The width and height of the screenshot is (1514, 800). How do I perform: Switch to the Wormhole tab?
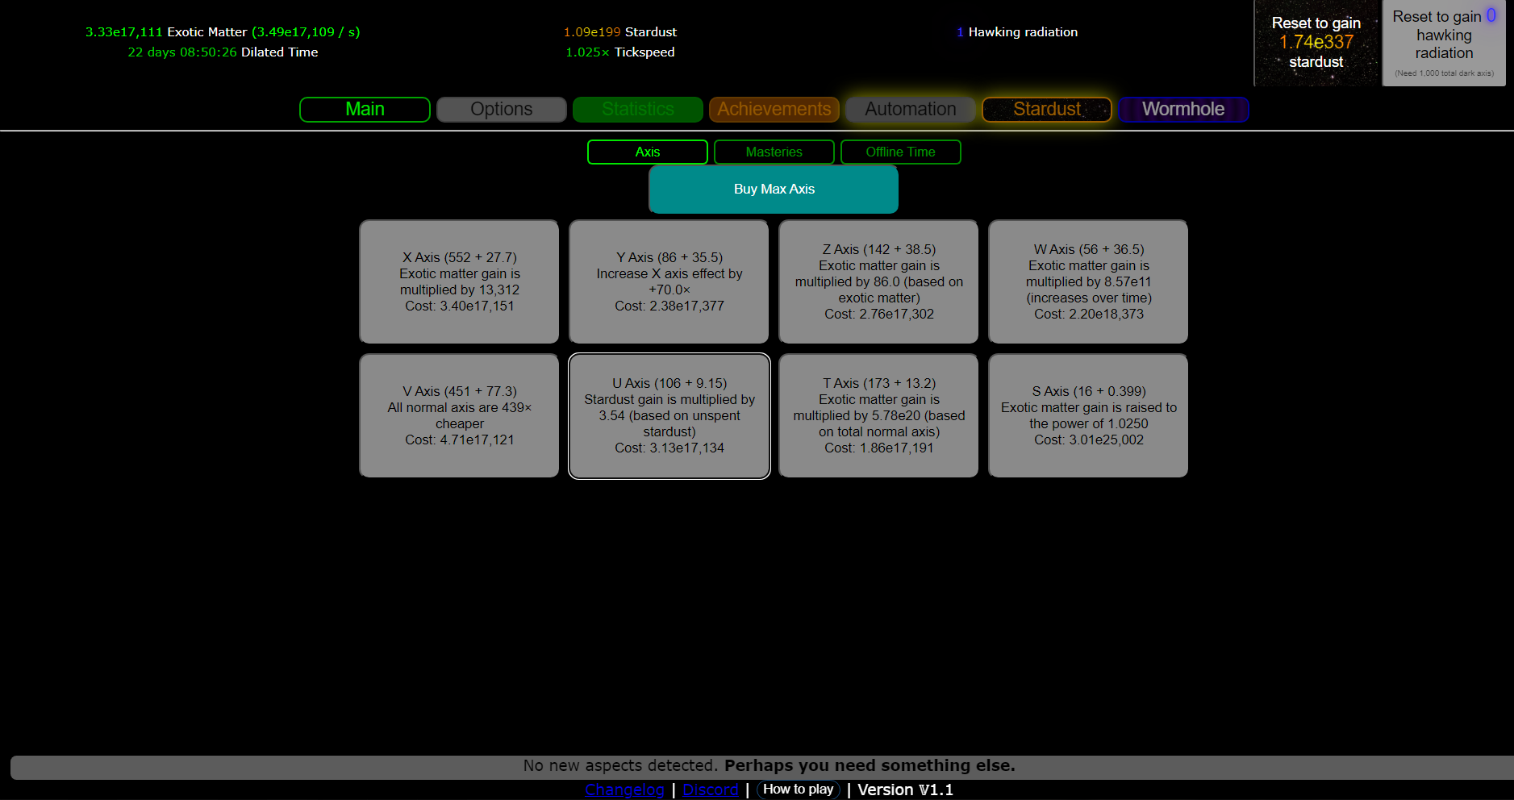(1183, 110)
